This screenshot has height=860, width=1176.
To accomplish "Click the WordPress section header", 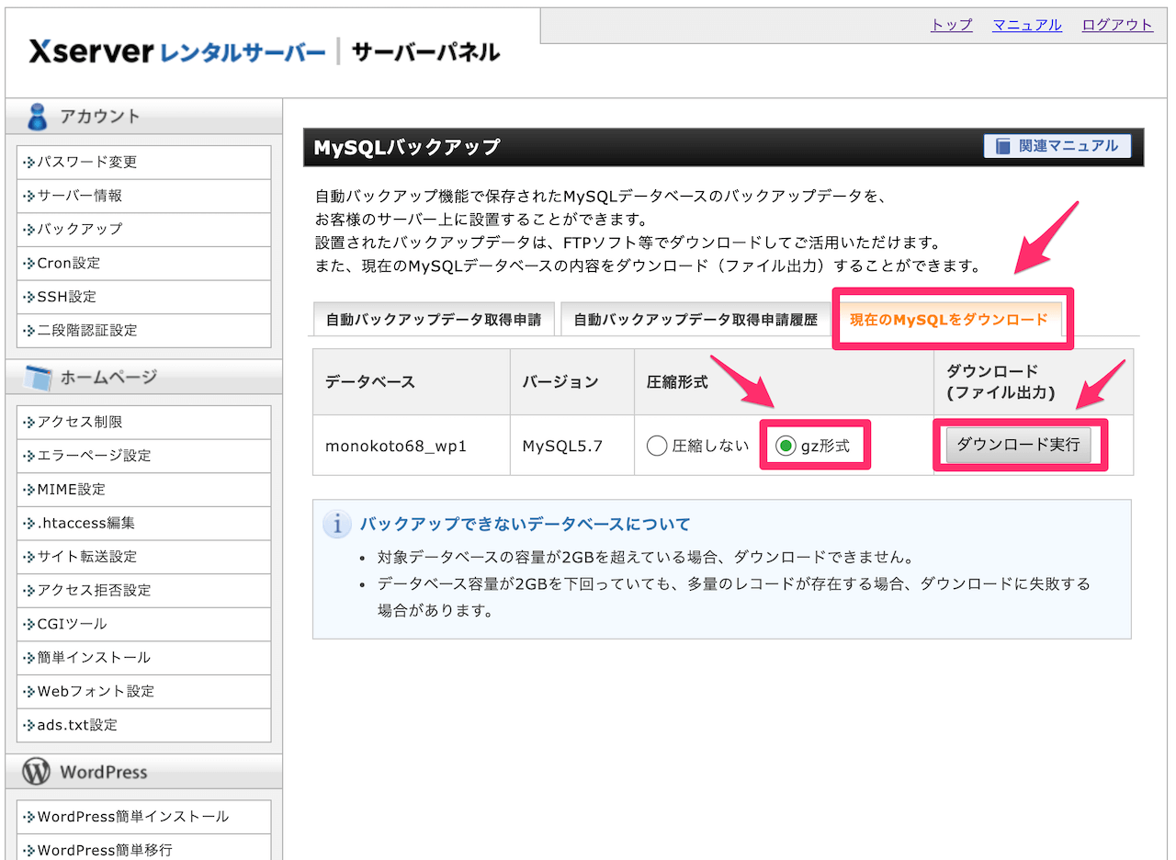I will tap(144, 772).
